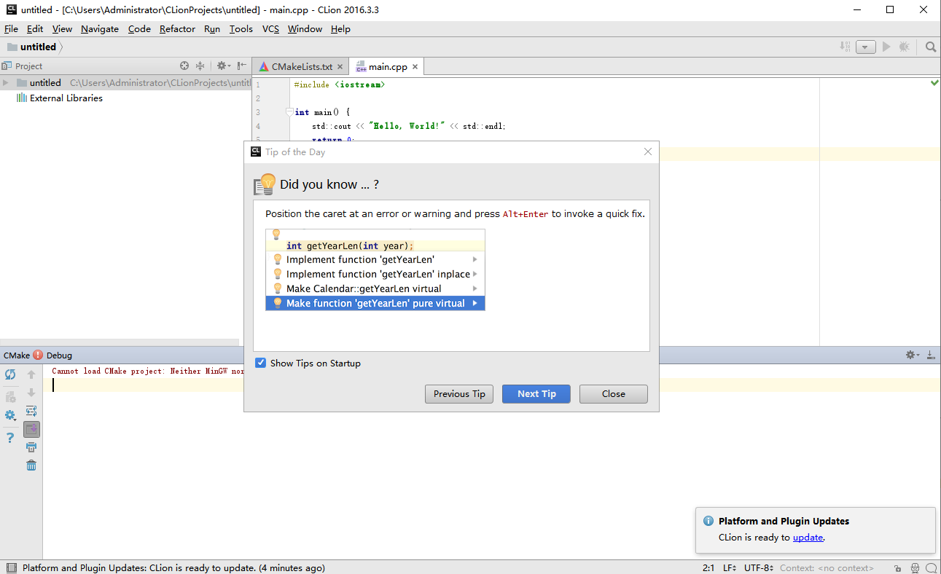
Task: Close the CMakeLists.txt tab
Action: coord(340,66)
